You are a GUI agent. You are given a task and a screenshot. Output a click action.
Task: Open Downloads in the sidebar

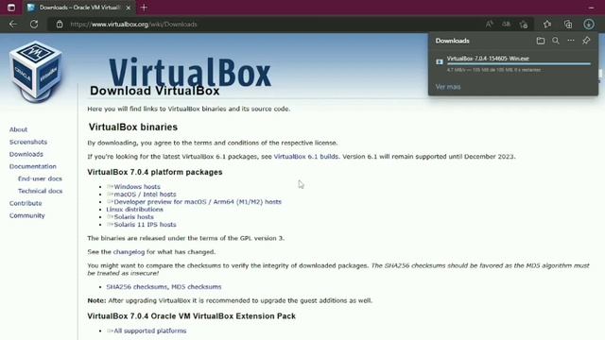pos(26,154)
